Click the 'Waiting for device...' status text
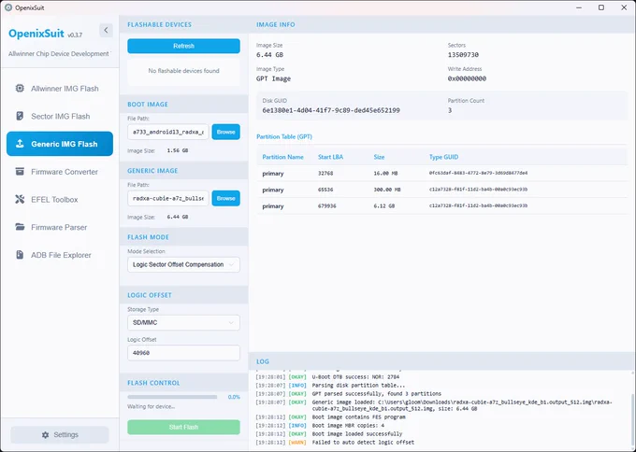The height and width of the screenshot is (452, 636). (152, 406)
